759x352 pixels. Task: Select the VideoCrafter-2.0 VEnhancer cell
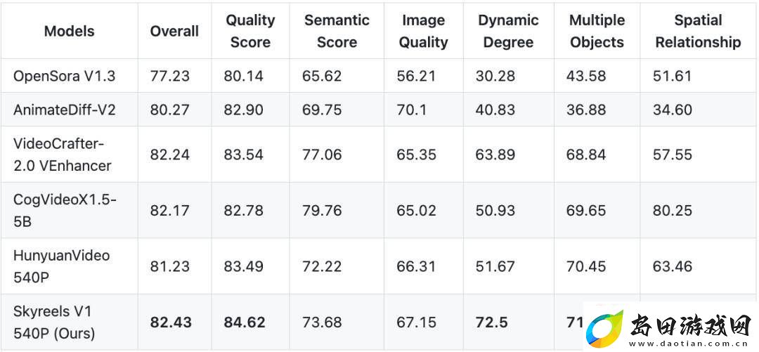click(62, 155)
